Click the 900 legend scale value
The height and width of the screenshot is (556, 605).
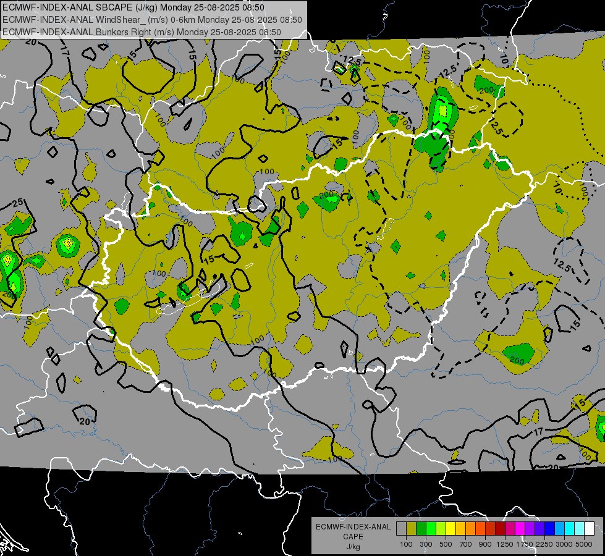485,544
